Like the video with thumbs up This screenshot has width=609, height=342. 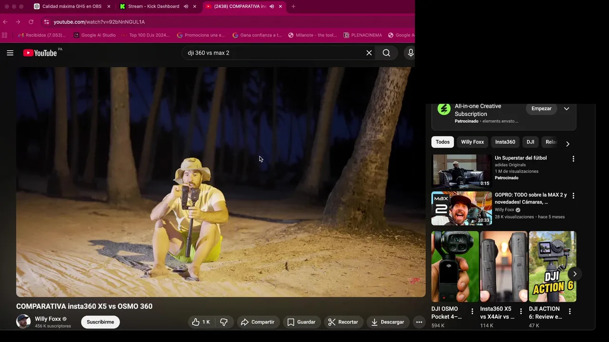(201, 322)
